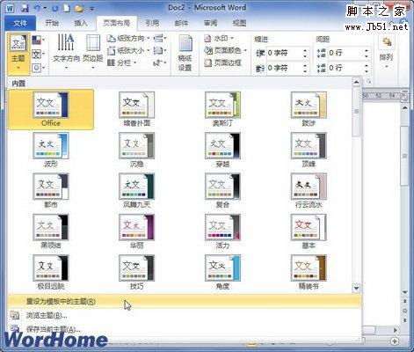This screenshot has height=352, width=414.
Task: Pick the 凤舞九天 theme
Action: tap(136, 191)
